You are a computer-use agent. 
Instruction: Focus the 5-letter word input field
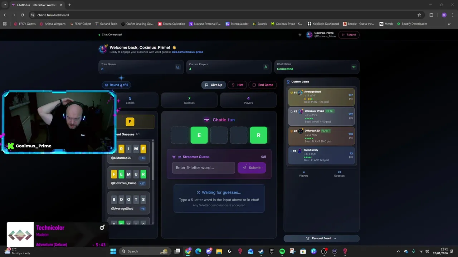click(x=204, y=168)
